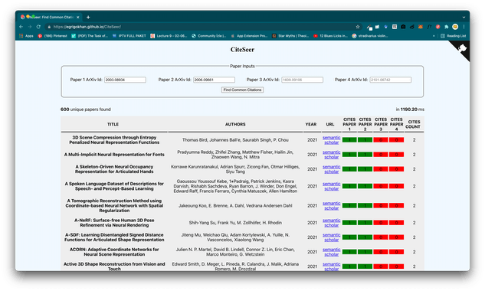This screenshot has width=485, height=291.
Task: Expand the hidden bookmarks overflow arrow
Action: 434,36
